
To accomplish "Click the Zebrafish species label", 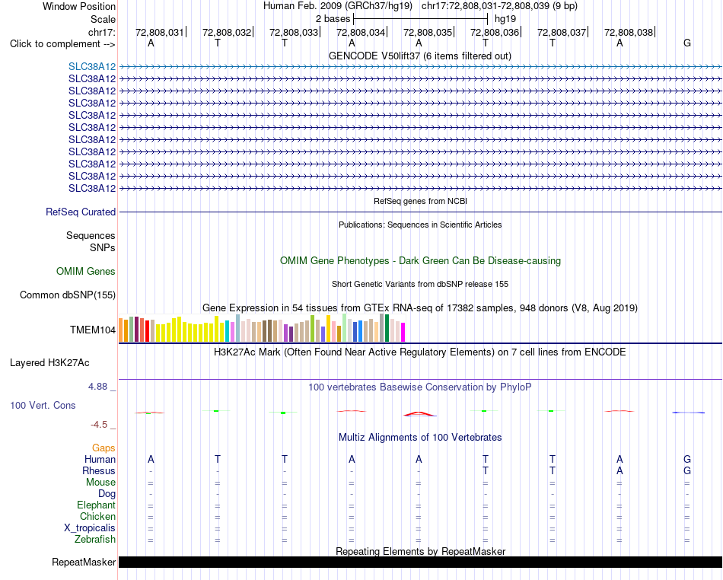I will pyautogui.click(x=95, y=540).
